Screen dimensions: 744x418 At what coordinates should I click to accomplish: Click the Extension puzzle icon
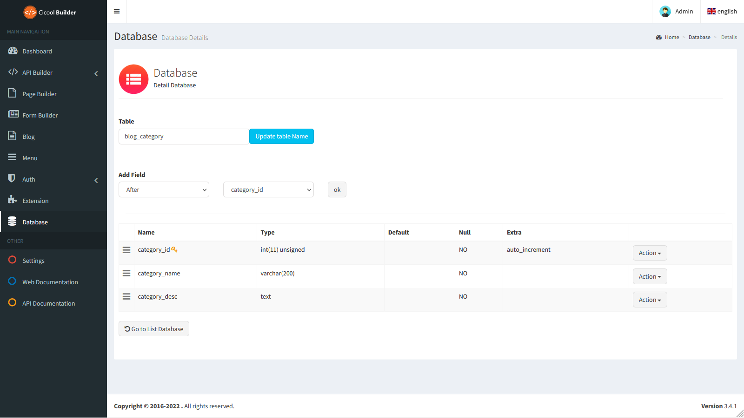tap(13, 200)
